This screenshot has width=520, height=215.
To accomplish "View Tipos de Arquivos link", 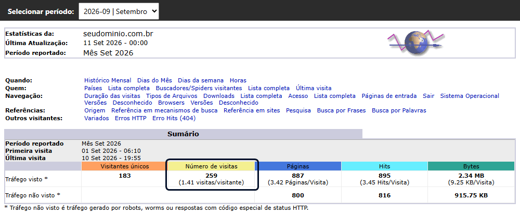I will (172, 96).
